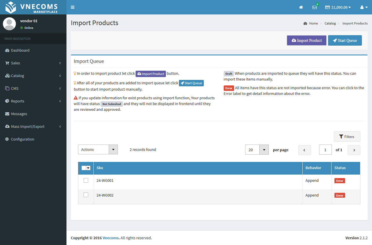Screen dimensions: 372x245
Task: Click the Mass Import/Export cloud icon
Action: [7, 126]
